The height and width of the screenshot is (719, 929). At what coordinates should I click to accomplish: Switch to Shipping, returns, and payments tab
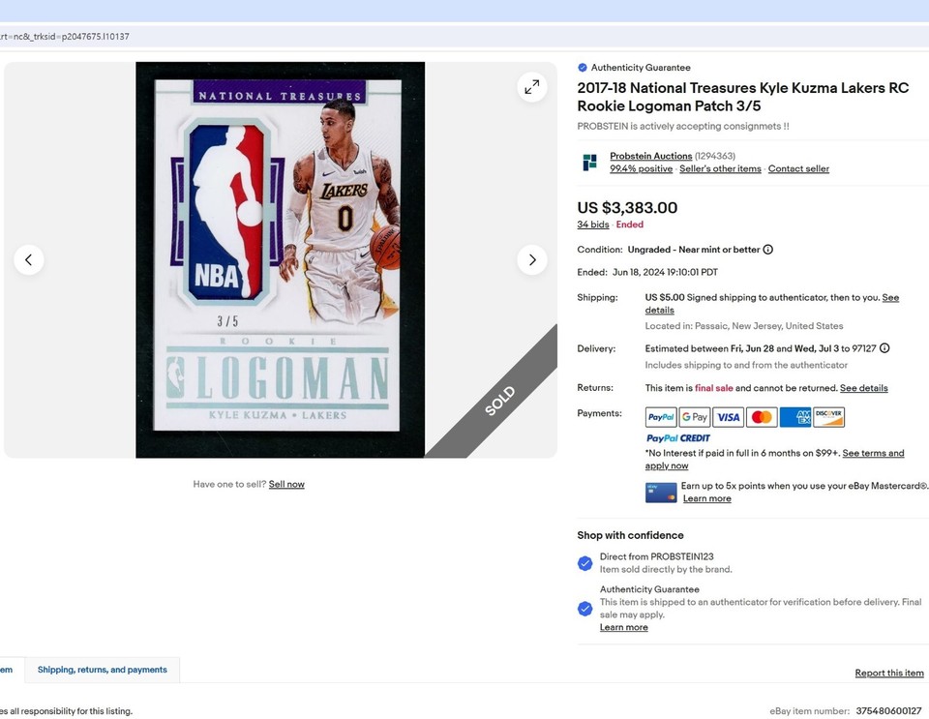[x=103, y=669]
